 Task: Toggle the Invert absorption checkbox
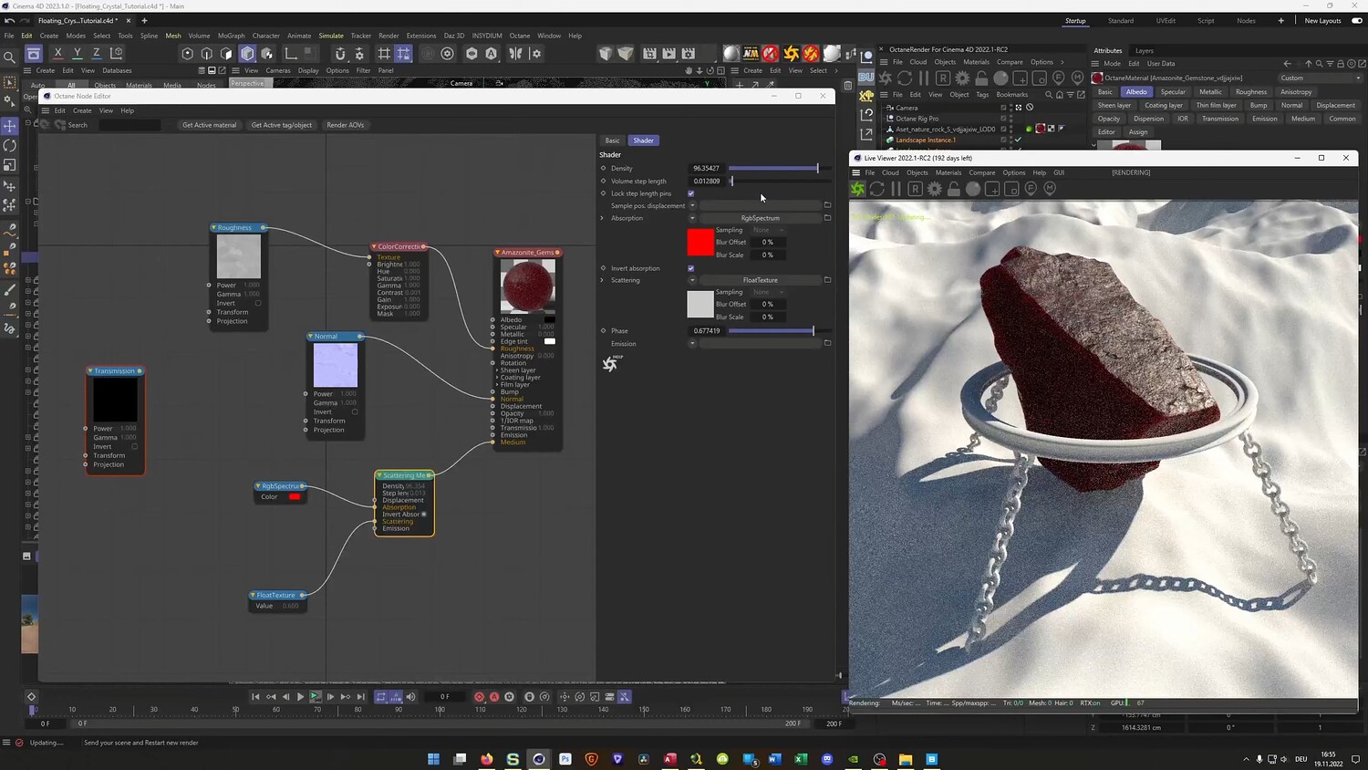click(690, 268)
